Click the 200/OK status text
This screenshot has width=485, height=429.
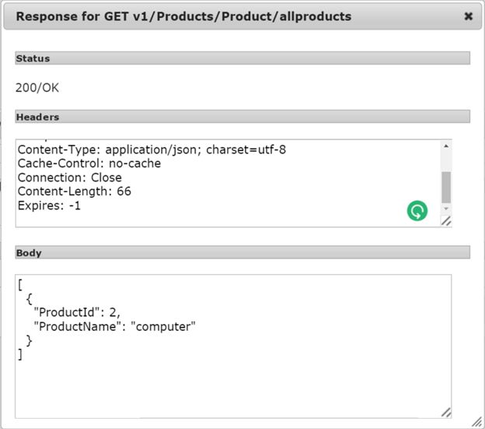[37, 88]
